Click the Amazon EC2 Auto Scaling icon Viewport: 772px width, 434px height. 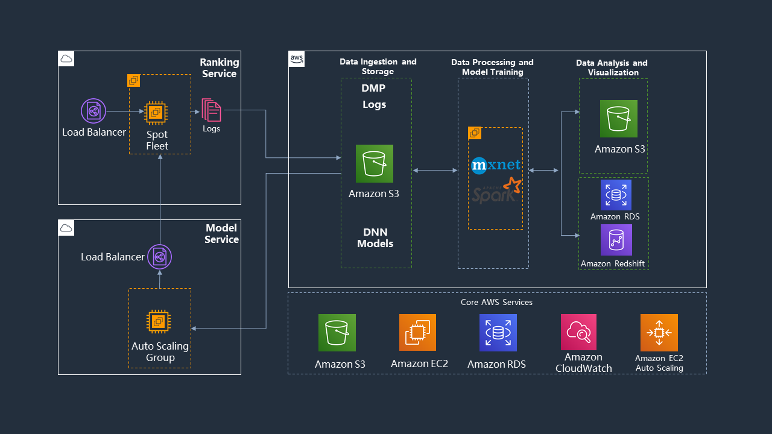pyautogui.click(x=659, y=333)
